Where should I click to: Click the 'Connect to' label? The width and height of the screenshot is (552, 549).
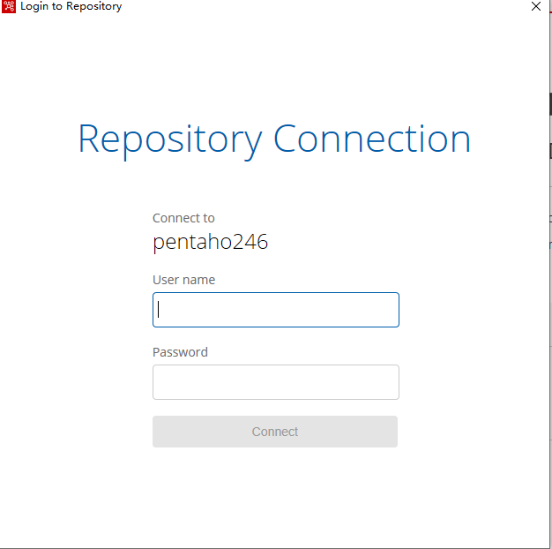point(183,218)
